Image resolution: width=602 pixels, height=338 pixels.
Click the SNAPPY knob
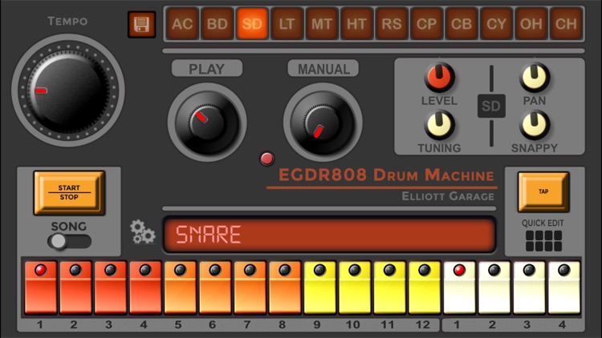(535, 124)
